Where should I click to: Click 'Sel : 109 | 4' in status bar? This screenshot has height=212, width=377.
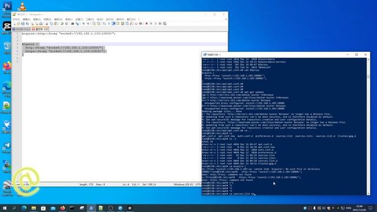pos(149,184)
